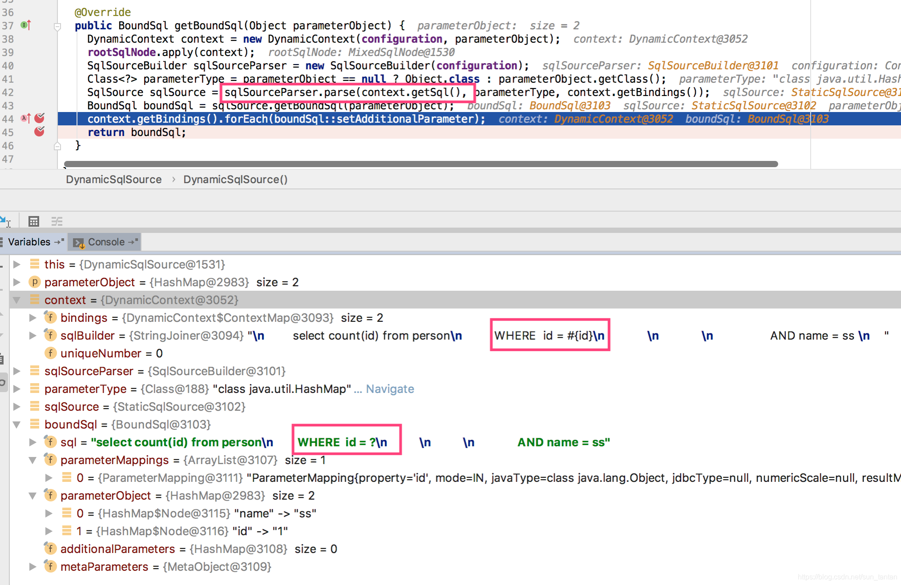This screenshot has width=901, height=585.
Task: Click the list settings icon in debugger toolbar
Action: point(57,221)
